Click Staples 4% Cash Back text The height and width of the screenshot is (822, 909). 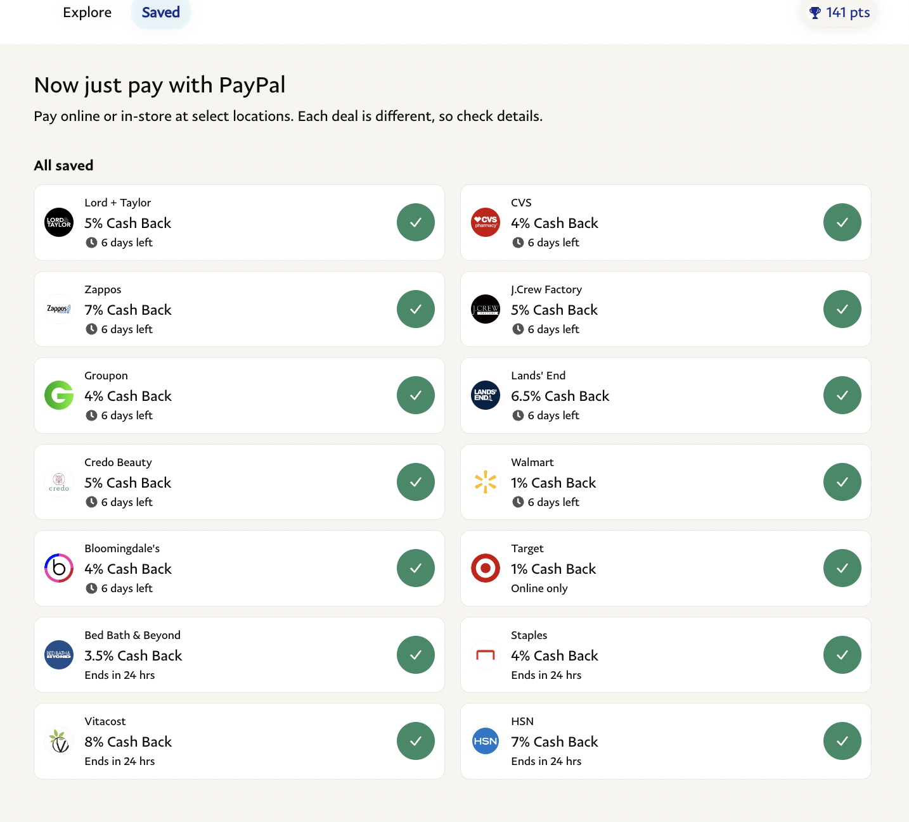[555, 655]
